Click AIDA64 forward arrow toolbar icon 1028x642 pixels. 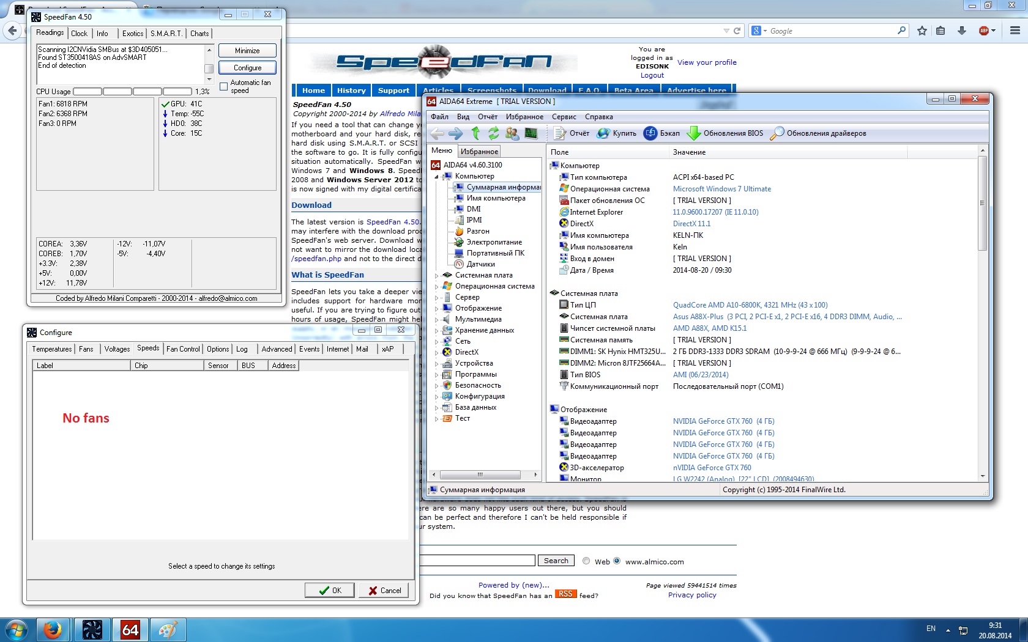456,133
